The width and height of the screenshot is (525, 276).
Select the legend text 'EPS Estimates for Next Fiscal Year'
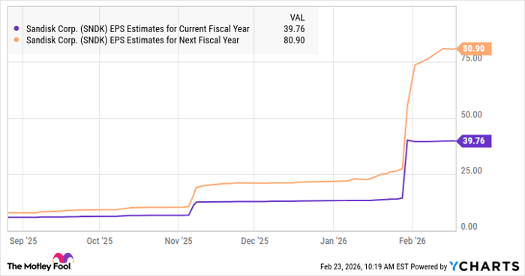coord(175,40)
